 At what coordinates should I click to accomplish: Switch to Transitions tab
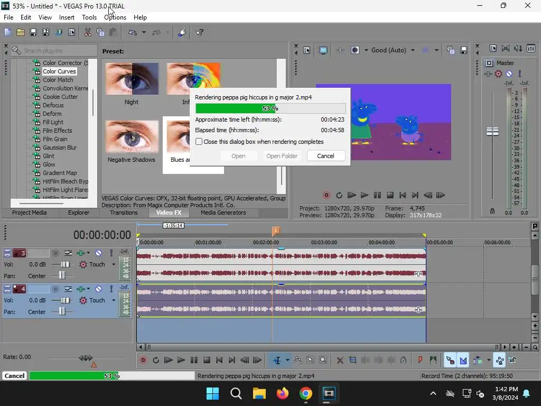(x=124, y=213)
